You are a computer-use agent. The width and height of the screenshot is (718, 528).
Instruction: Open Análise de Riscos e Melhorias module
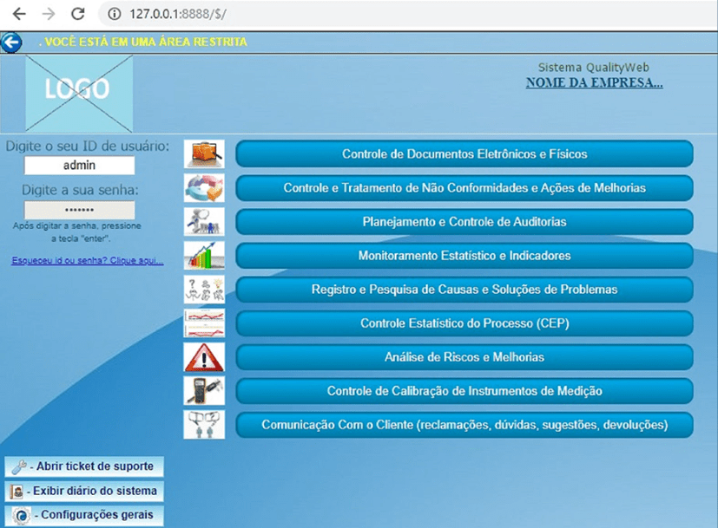click(x=464, y=357)
